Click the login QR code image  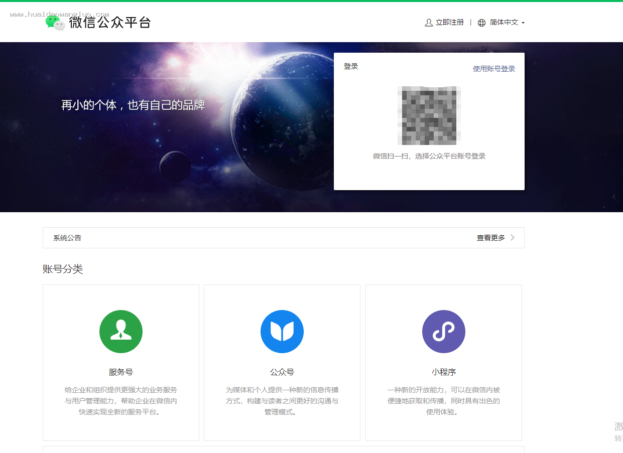tap(429, 116)
